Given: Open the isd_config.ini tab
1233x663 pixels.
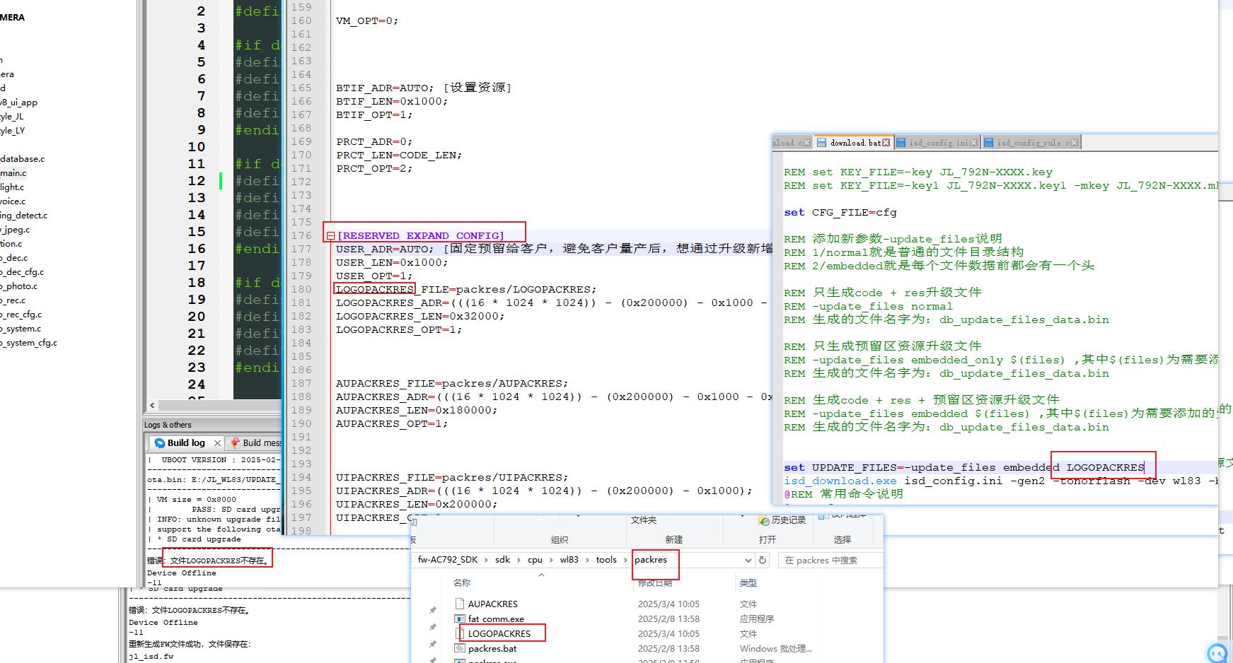Looking at the screenshot, I should coord(939,143).
